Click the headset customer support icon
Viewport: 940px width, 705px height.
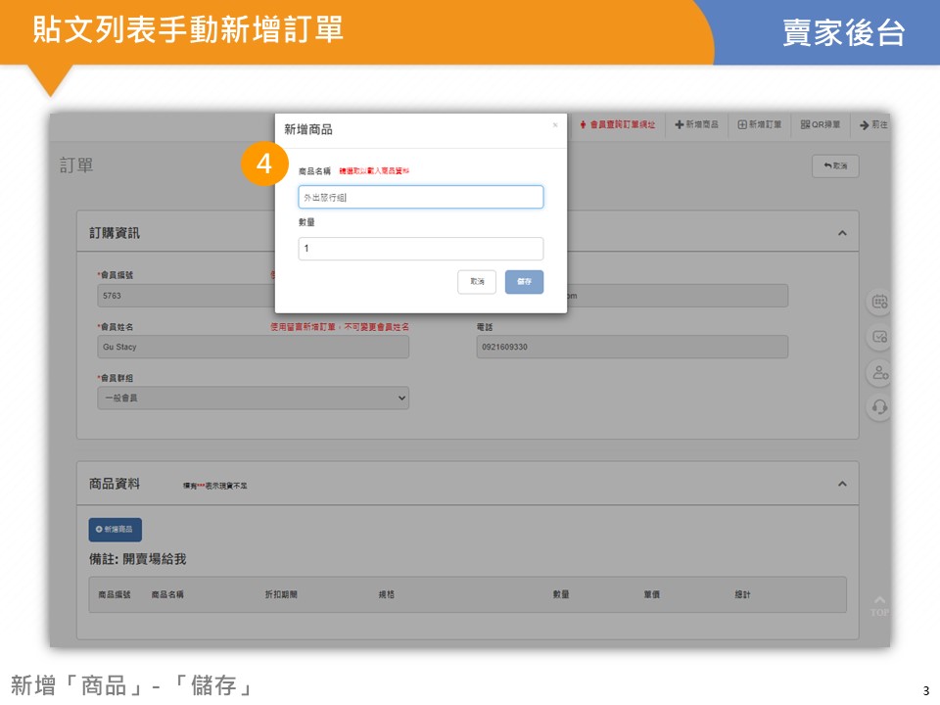879,407
